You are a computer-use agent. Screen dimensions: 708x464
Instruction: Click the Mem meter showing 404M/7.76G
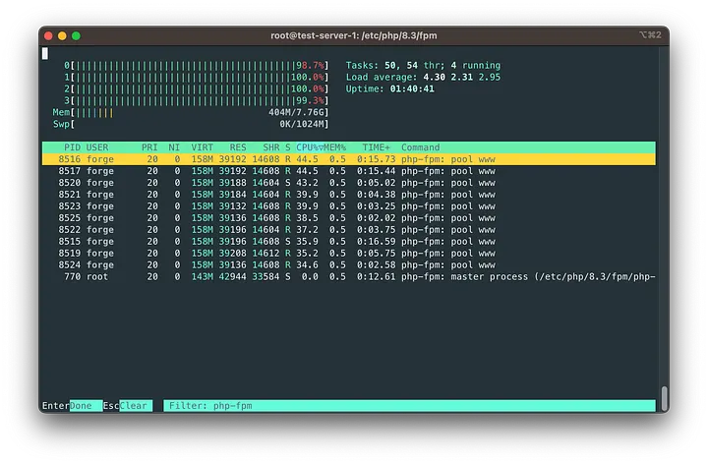point(191,112)
